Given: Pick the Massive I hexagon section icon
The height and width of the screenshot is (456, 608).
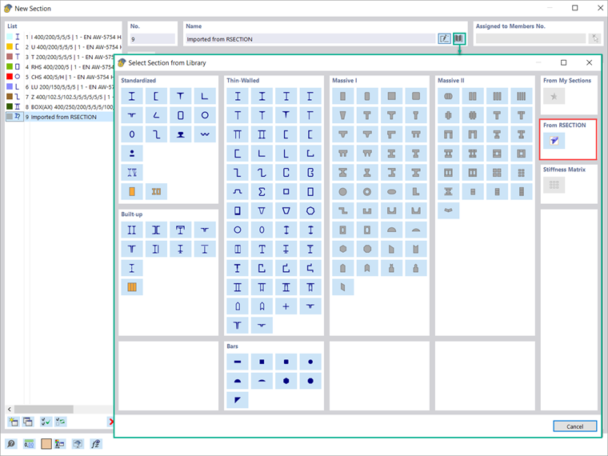Looking at the screenshot, I should point(342,249).
